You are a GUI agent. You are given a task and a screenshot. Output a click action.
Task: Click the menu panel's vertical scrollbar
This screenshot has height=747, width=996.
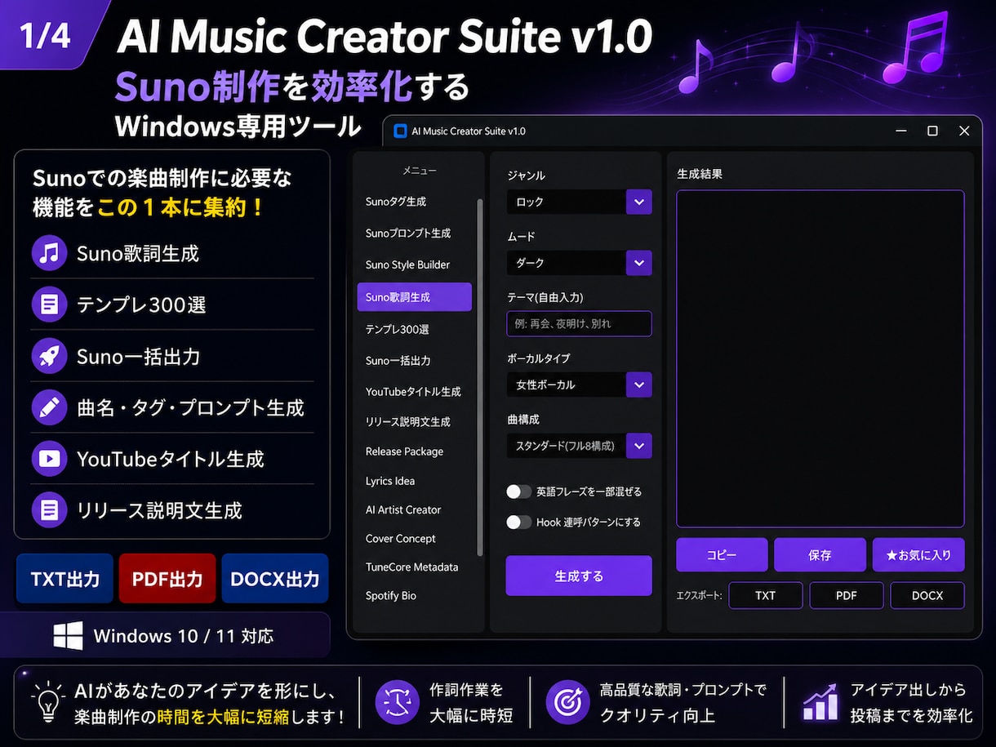point(480,377)
